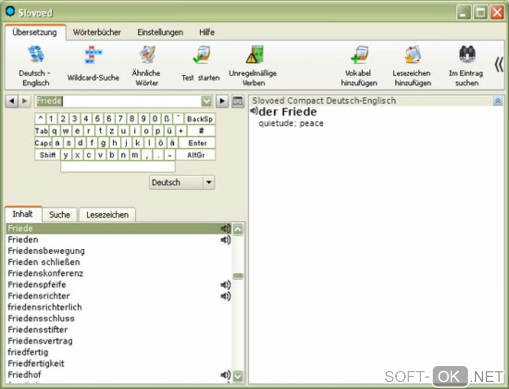This screenshot has width=509, height=389.
Task: Search within entry via Im Eintrag suchen
Action: (x=467, y=66)
